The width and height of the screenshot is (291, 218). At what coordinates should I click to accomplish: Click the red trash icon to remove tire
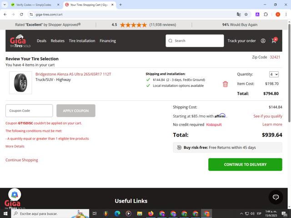tap(225, 84)
